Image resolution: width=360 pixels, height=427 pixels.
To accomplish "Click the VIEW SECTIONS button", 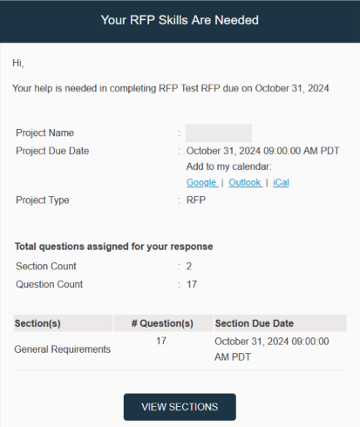I will pos(180,407).
